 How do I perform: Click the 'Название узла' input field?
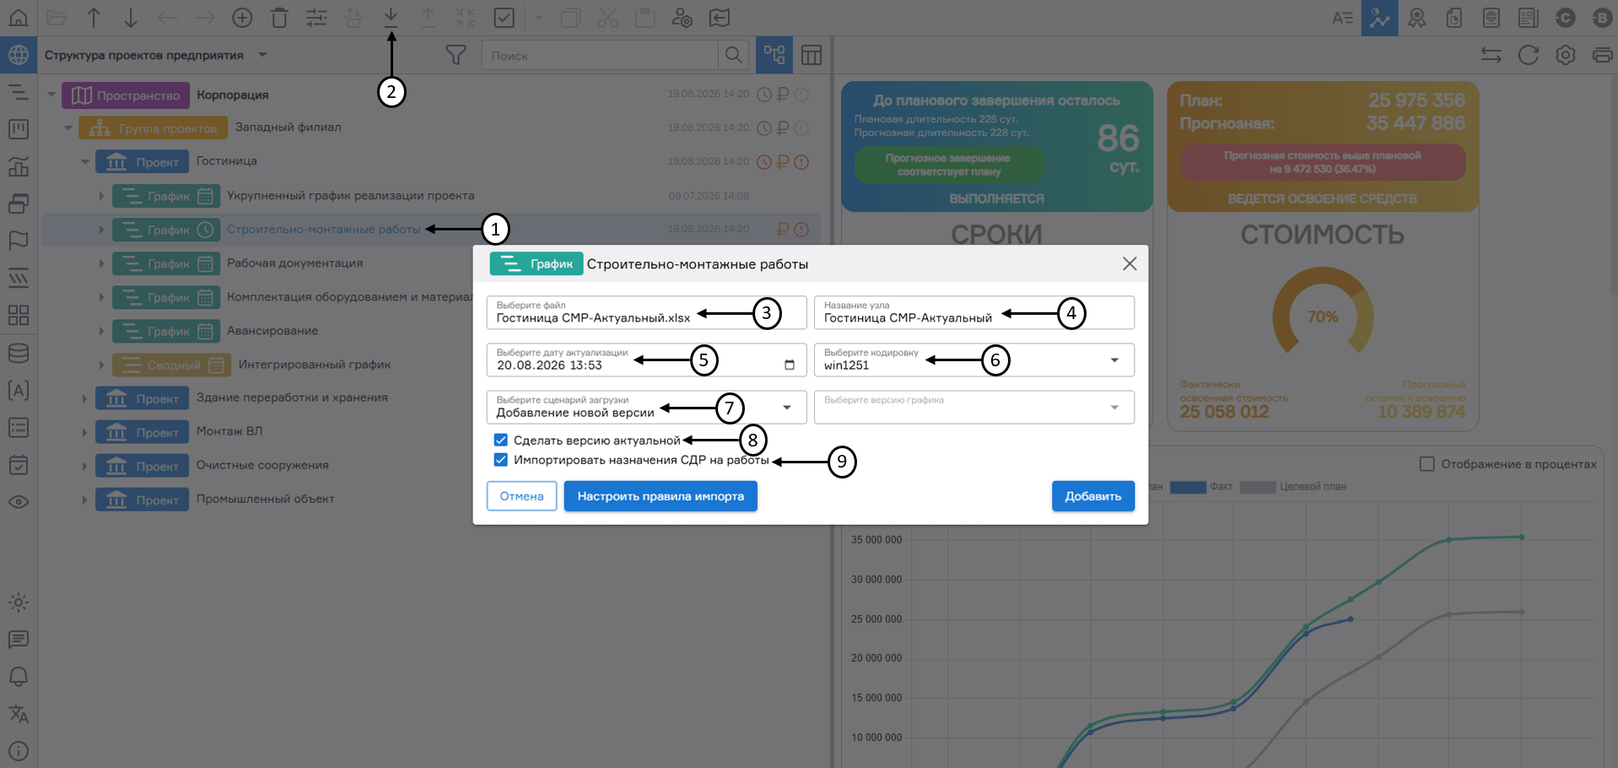973,312
